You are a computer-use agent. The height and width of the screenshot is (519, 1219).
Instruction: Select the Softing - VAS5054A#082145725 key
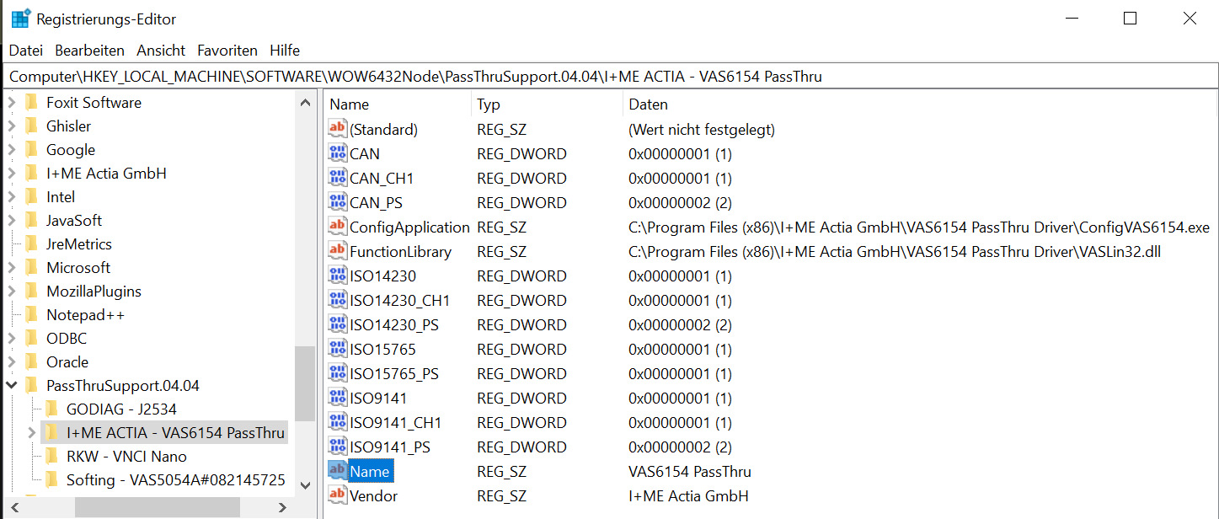pos(175,479)
